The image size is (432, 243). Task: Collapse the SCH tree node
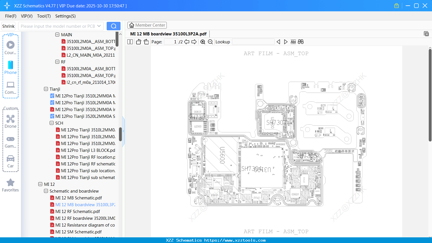pyautogui.click(x=52, y=123)
